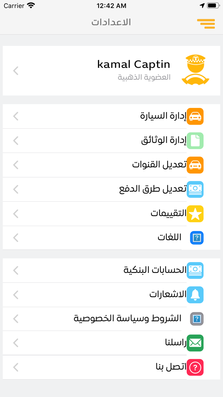Tap the car icon beside تعديل القنوات
This screenshot has width=223, height=397.
pyautogui.click(x=195, y=165)
